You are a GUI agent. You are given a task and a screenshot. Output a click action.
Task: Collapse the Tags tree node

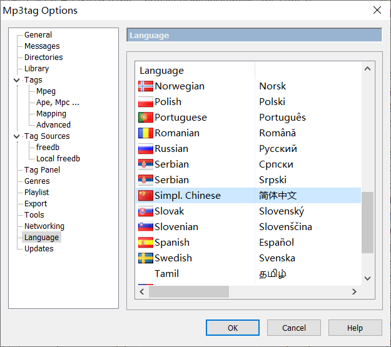(16, 80)
